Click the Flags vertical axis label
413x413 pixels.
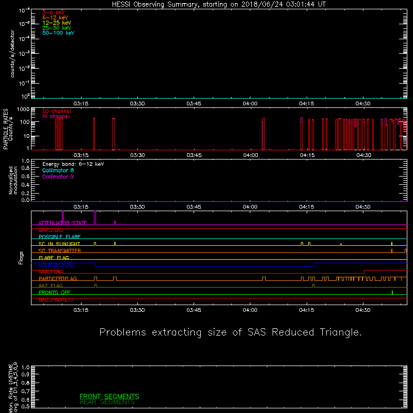[21, 258]
